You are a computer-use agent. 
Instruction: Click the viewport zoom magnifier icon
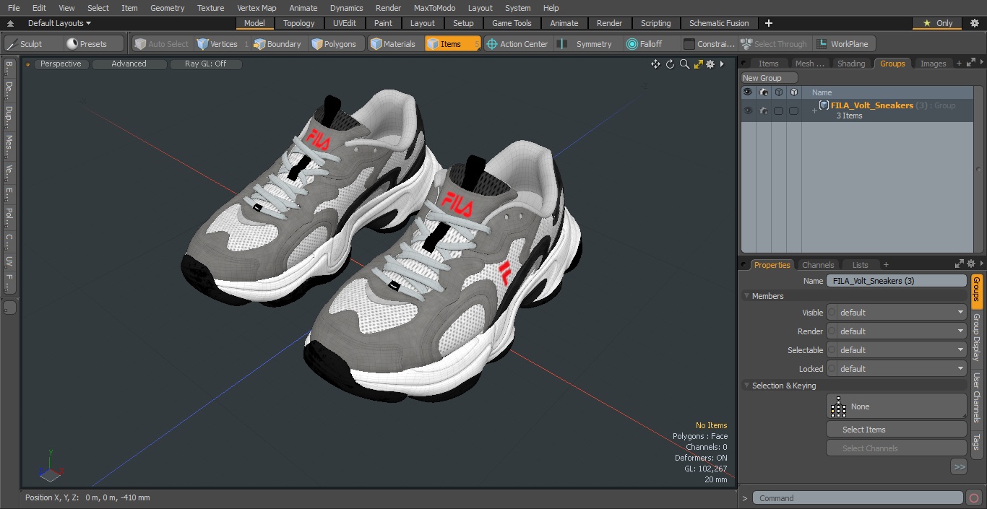(684, 64)
